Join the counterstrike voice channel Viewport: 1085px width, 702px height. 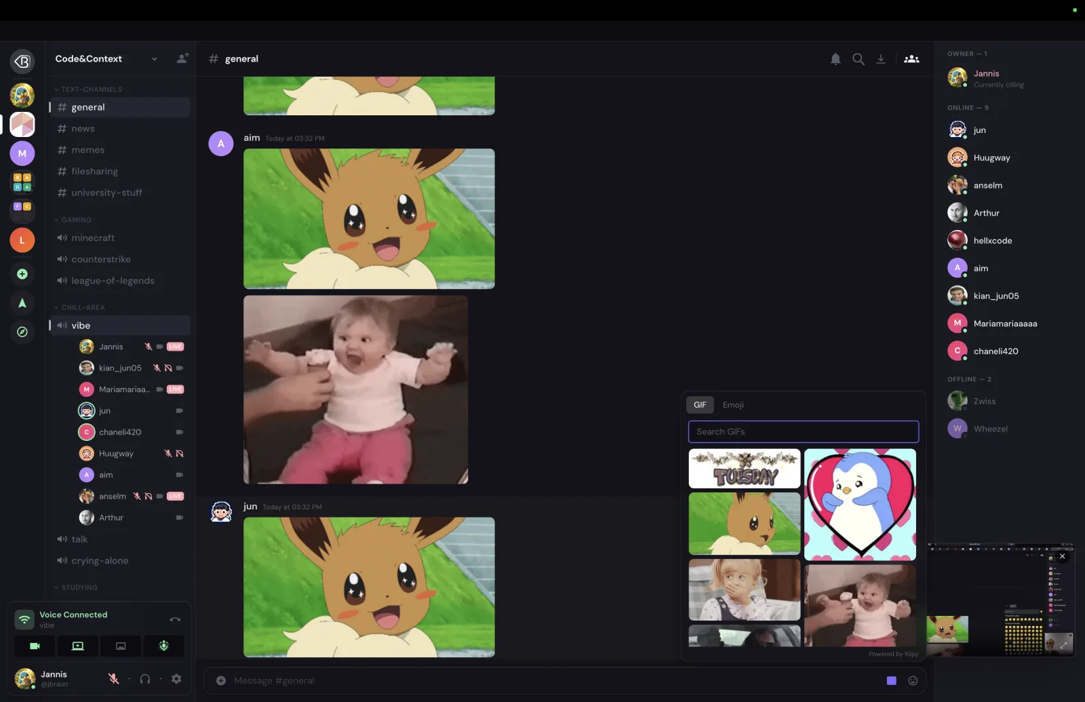coord(120,259)
